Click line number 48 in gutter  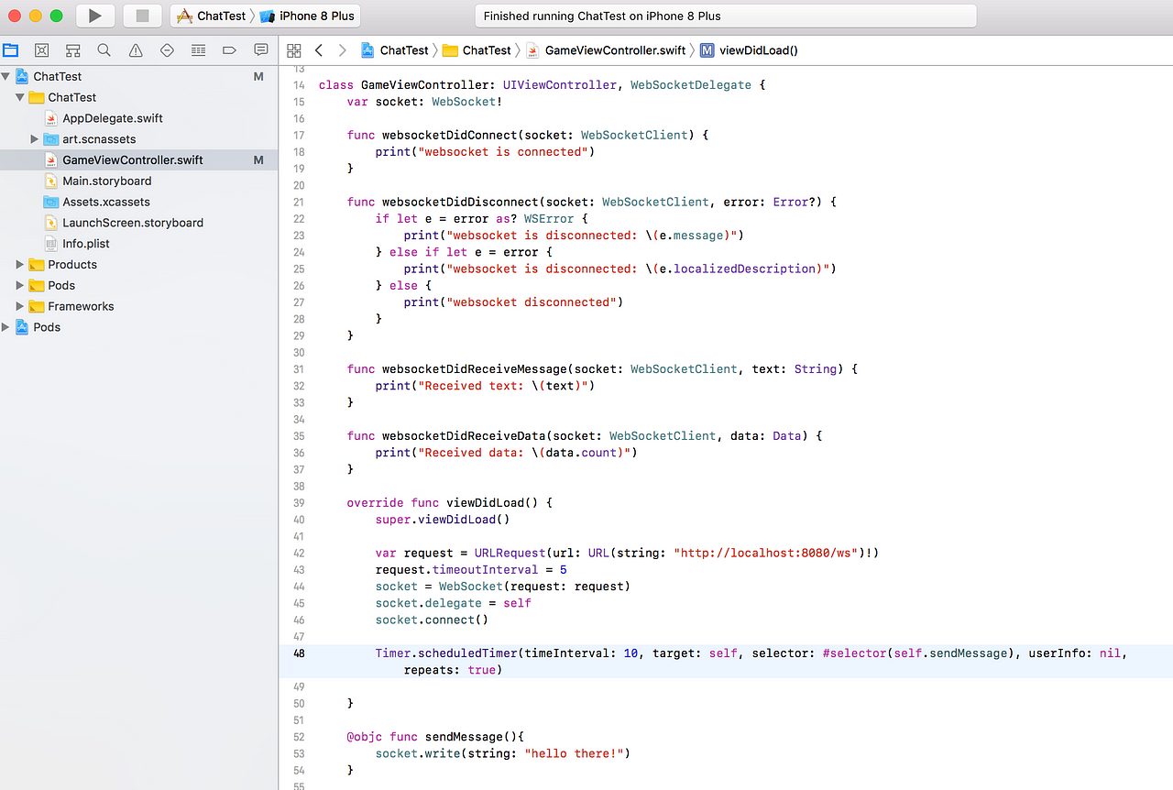(x=299, y=653)
